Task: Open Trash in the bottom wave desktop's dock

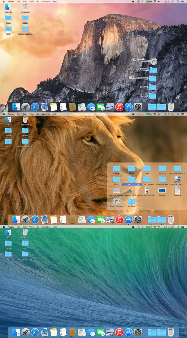Action: click(x=171, y=332)
